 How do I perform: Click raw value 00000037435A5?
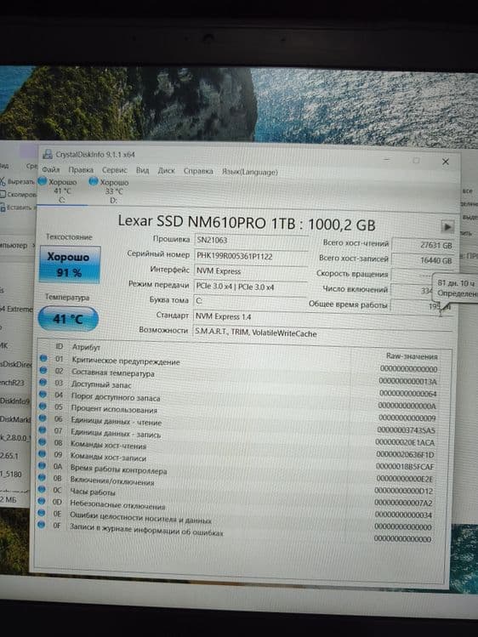406,429
